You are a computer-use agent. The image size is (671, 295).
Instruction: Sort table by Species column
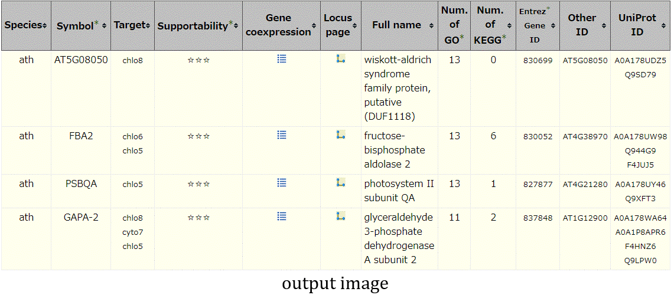point(25,25)
